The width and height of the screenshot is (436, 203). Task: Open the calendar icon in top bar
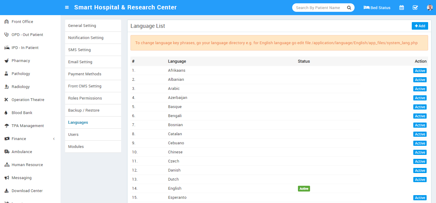click(x=401, y=8)
